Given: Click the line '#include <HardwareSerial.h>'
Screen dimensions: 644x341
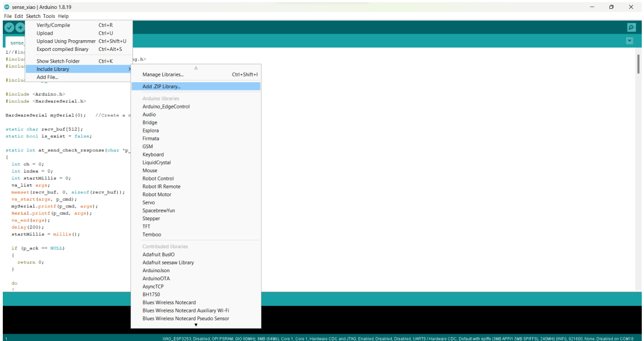Looking at the screenshot, I should click(x=46, y=101).
